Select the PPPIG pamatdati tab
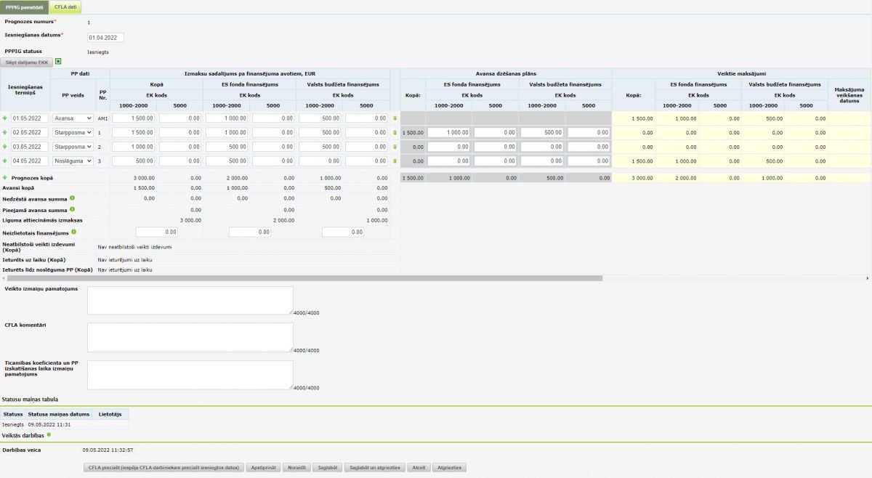The image size is (872, 478). [24, 7]
